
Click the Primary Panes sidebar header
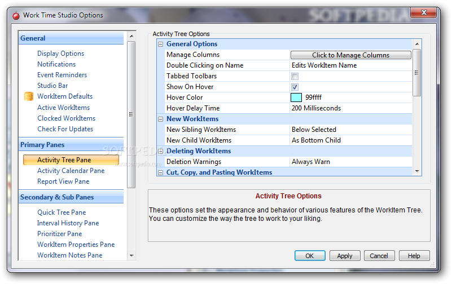click(x=71, y=145)
